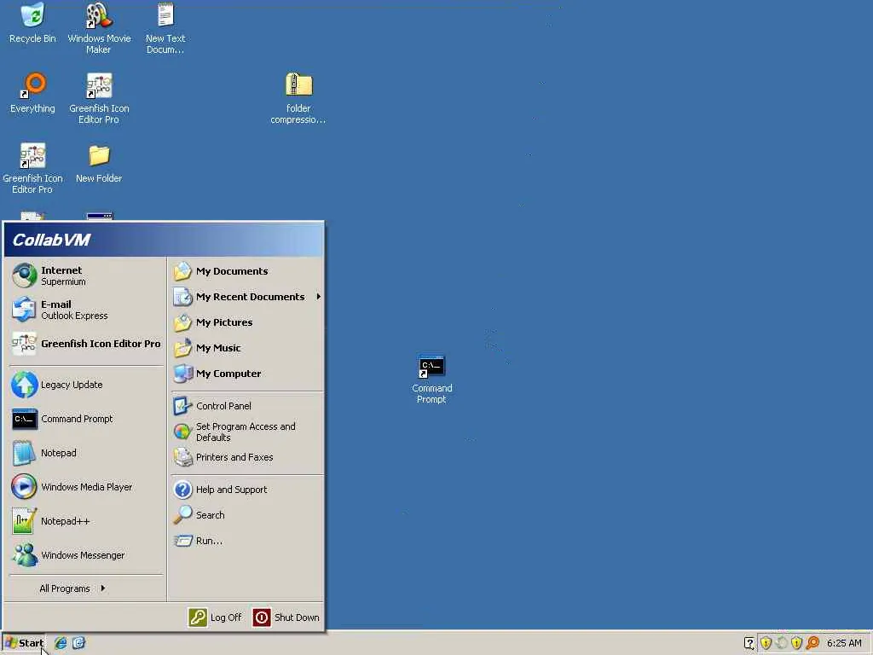Image resolution: width=873 pixels, height=655 pixels.
Task: Select New Text Document on desktop
Action: (165, 28)
